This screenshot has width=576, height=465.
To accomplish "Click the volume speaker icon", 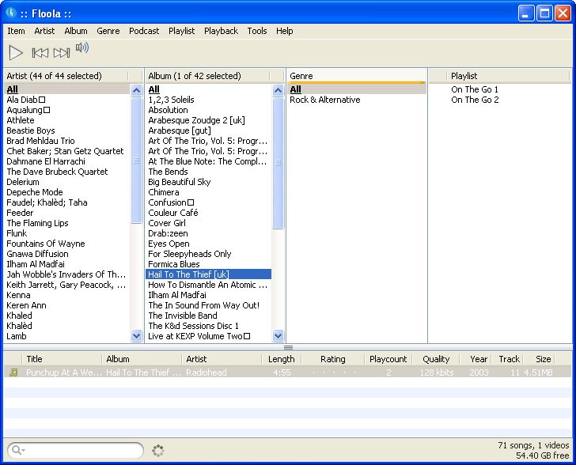I will point(82,49).
